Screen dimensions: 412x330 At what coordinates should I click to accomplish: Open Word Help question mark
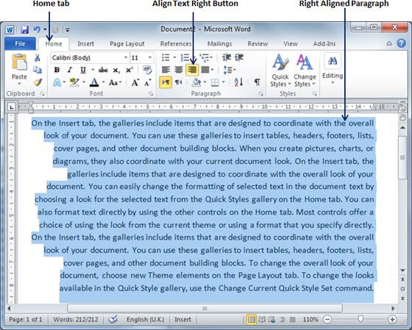[x=401, y=43]
